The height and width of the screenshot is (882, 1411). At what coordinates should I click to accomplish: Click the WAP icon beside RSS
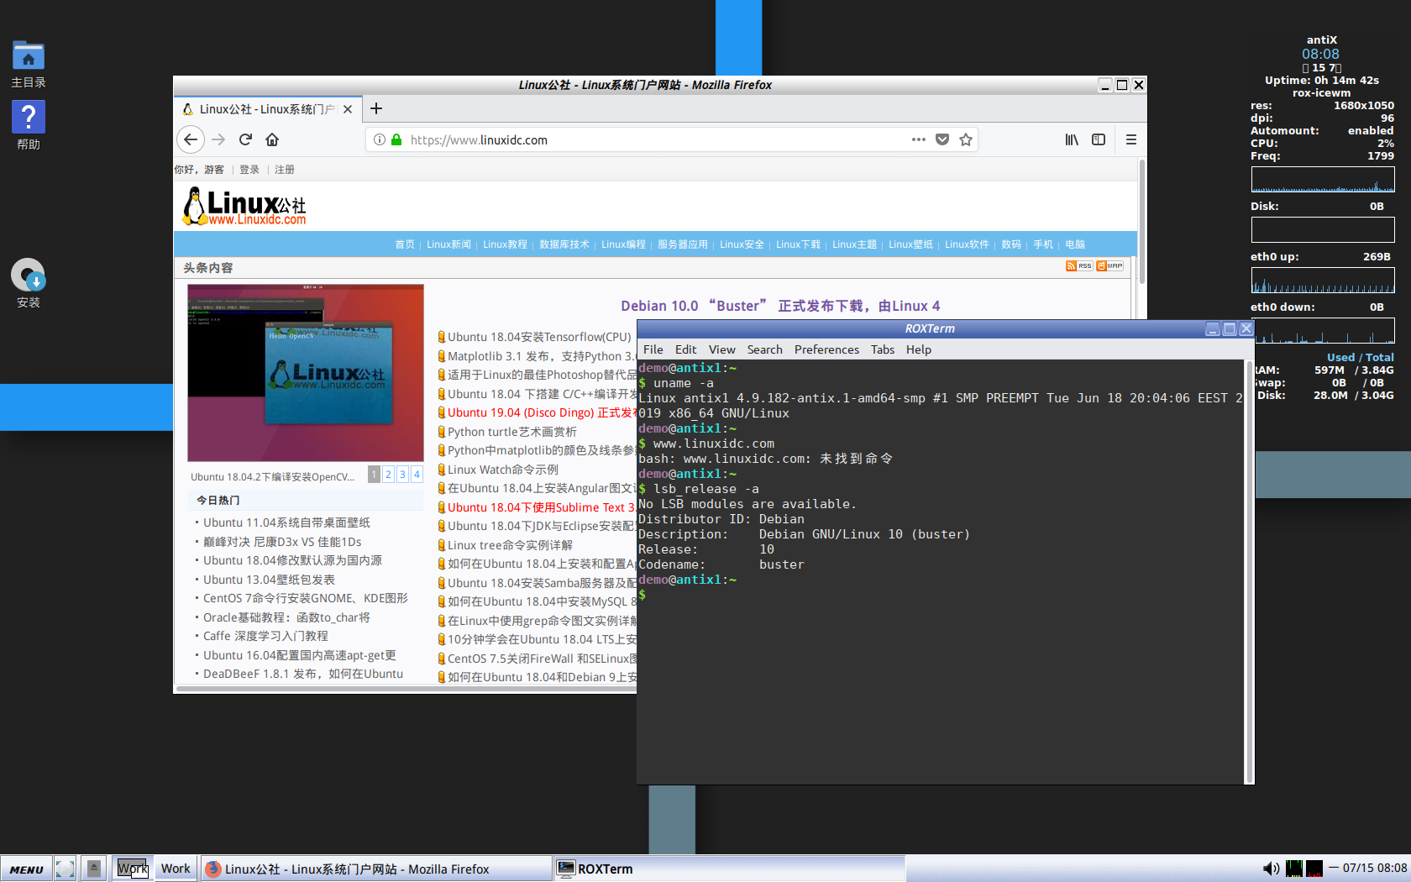click(1109, 265)
